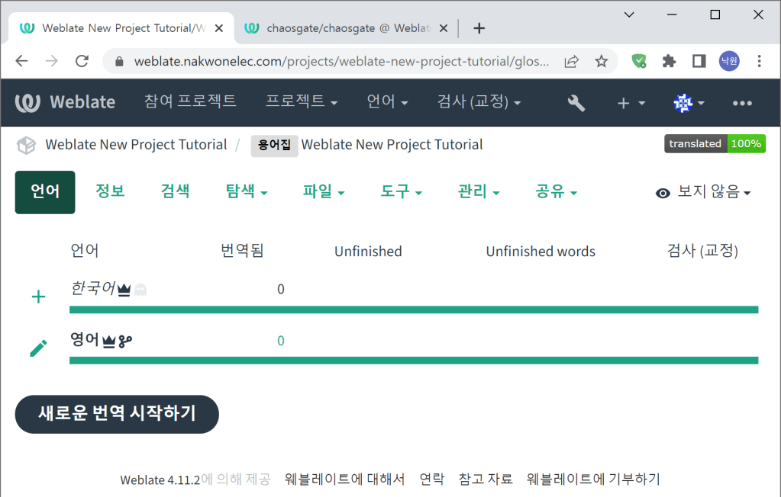Toggle the 보지 않음 watch setting
781x497 pixels.
point(703,193)
